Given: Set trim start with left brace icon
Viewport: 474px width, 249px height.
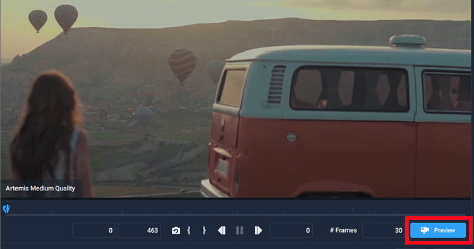Looking at the screenshot, I should (188, 231).
